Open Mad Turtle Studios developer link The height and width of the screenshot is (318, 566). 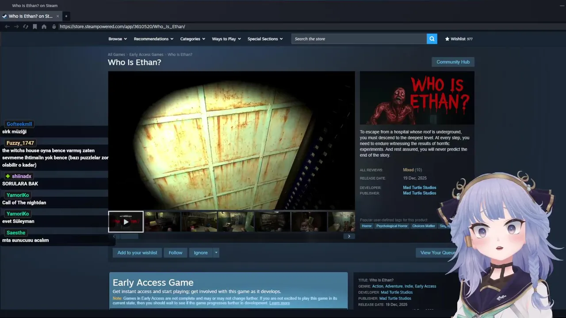tap(420, 188)
